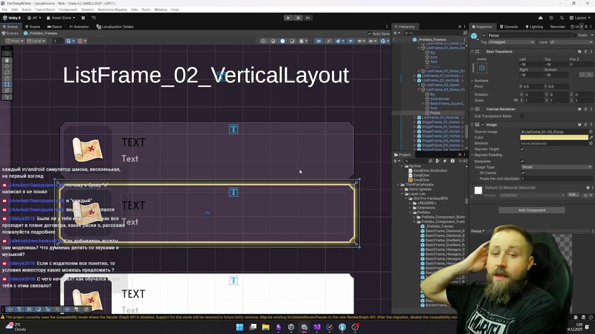Open the AF account dropdown
Viewport: 595px width, 334px height.
point(35,18)
